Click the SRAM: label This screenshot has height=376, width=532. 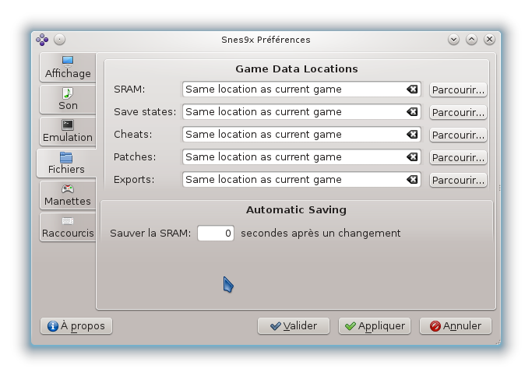[129, 90]
